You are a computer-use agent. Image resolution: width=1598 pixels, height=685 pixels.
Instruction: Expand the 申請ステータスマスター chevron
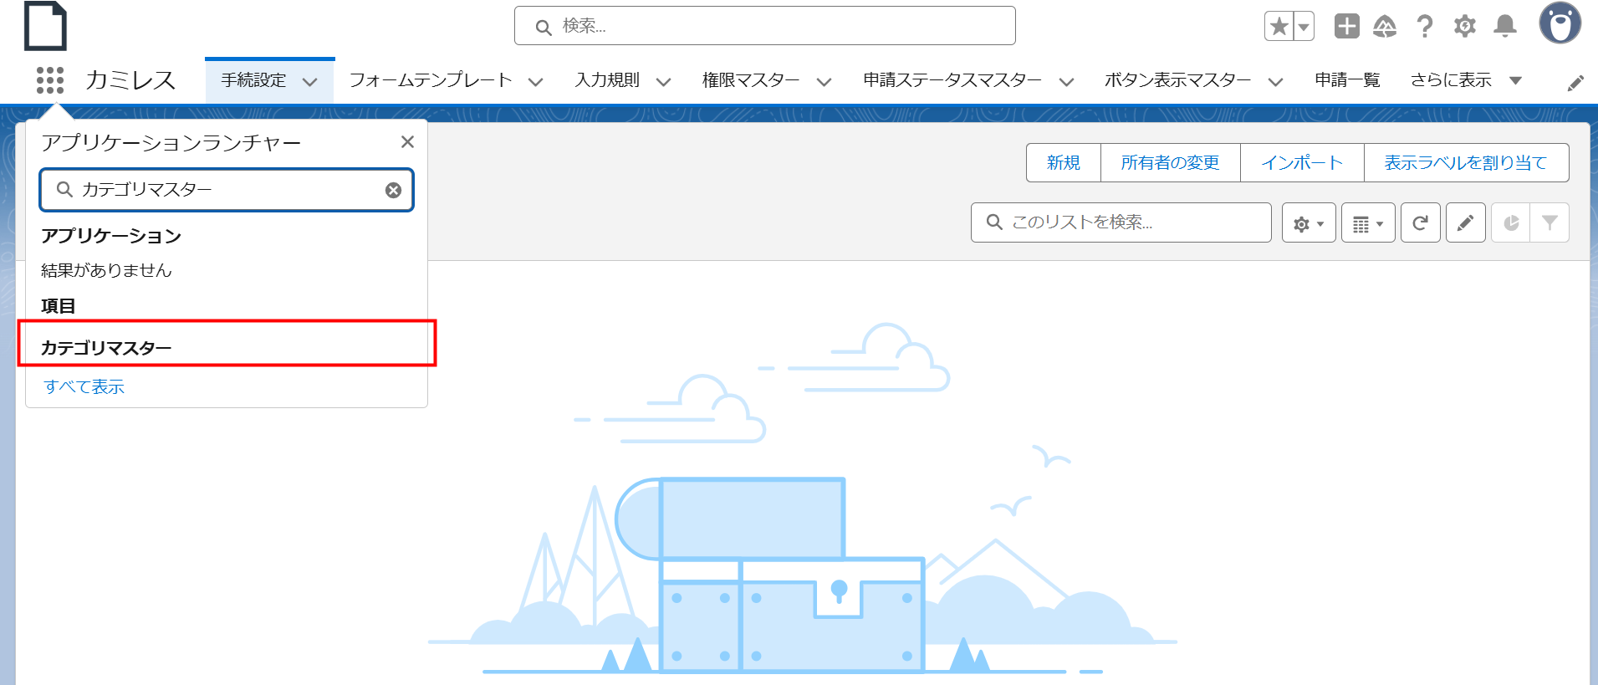(1067, 82)
